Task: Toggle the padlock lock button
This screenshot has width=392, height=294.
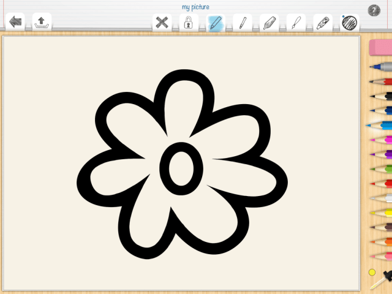Action: click(x=189, y=23)
